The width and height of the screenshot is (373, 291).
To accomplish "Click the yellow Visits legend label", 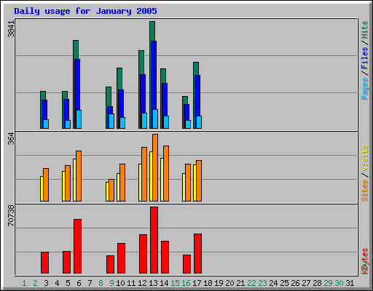I will tap(364, 159).
